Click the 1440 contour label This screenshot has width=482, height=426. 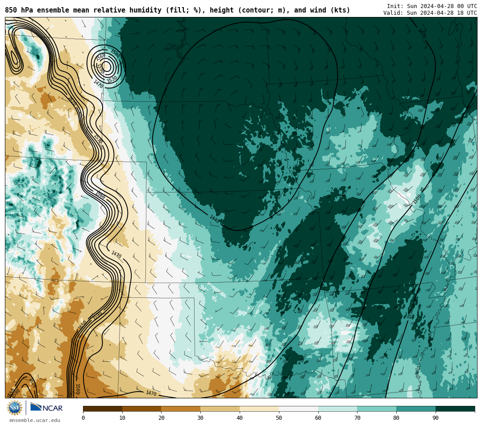click(215, 219)
